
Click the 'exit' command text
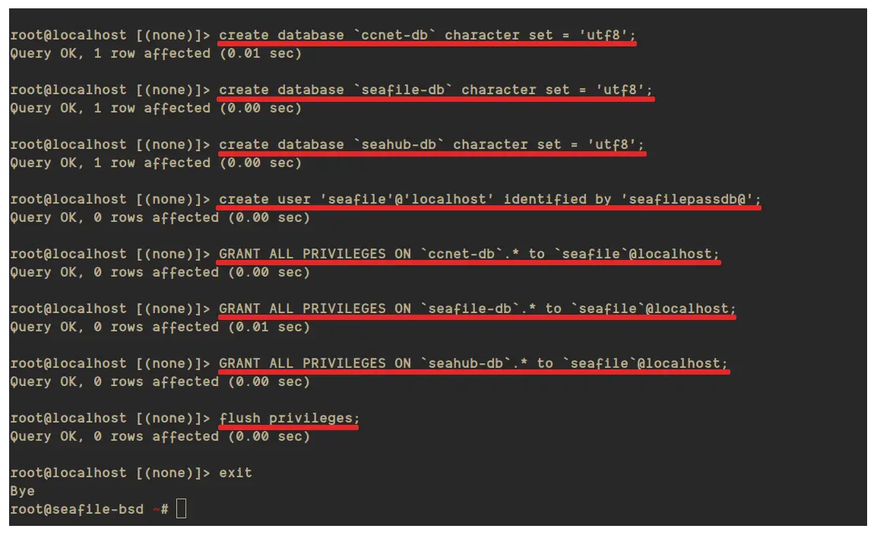236,473
